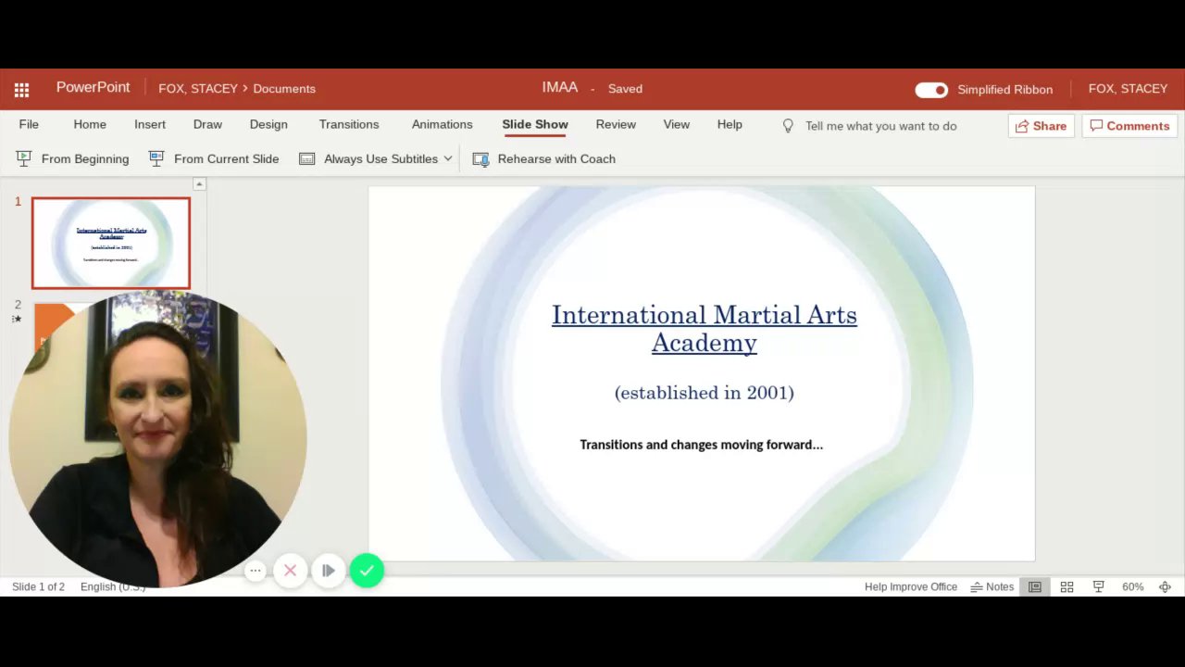Open the Notes pane in status bar

pos(992,586)
